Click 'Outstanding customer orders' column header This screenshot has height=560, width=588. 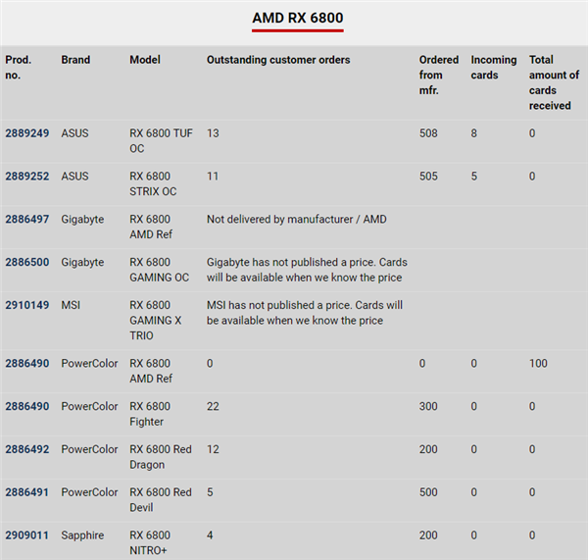click(278, 60)
